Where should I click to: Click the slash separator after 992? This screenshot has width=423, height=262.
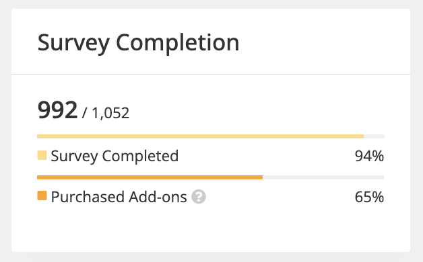point(84,113)
